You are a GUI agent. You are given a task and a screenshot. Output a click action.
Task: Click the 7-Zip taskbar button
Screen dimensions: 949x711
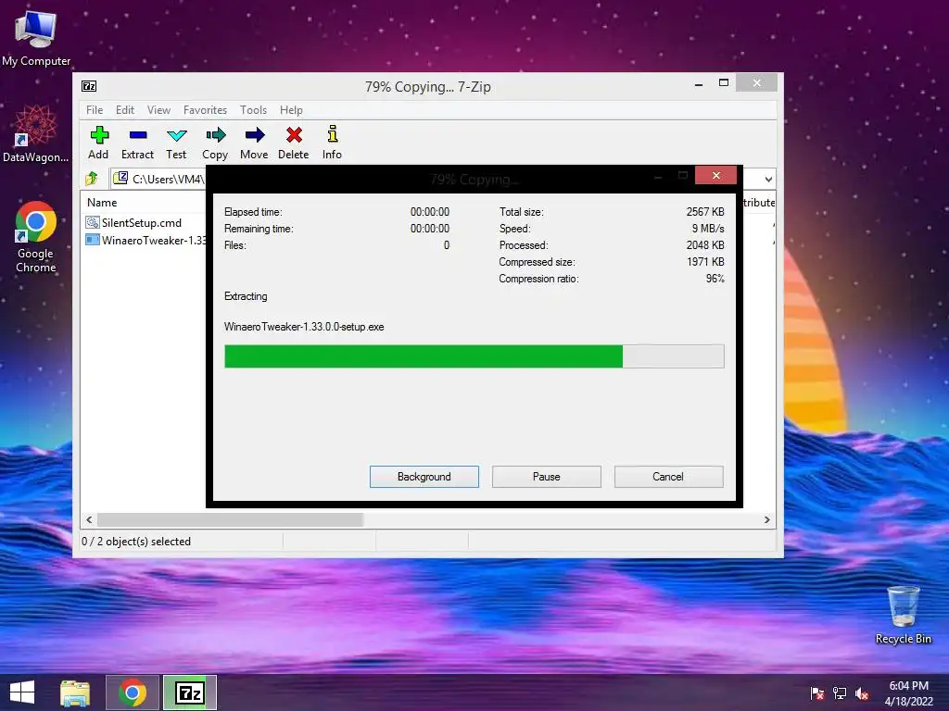pyautogui.click(x=189, y=692)
